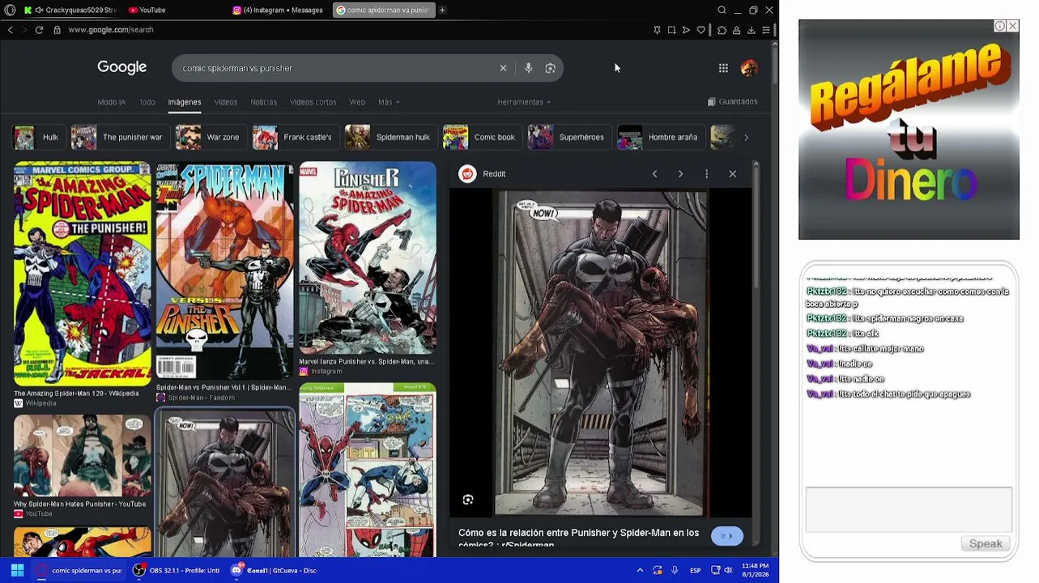Viewport: 1039px width, 583px height.
Task: Open the Windows Start menu
Action: (x=17, y=570)
